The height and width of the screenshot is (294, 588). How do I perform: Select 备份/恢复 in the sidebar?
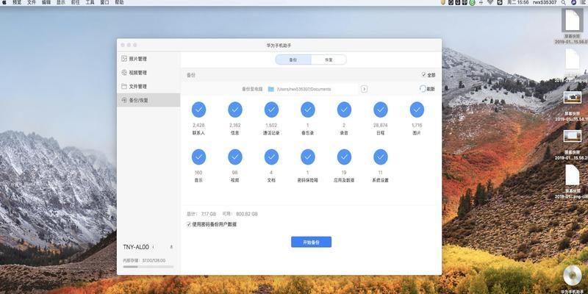coord(148,101)
